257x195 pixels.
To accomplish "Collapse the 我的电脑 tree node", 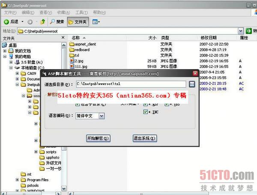I will 5,56.
